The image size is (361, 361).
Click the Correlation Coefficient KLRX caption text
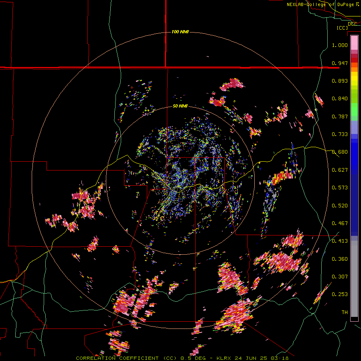tap(183, 358)
